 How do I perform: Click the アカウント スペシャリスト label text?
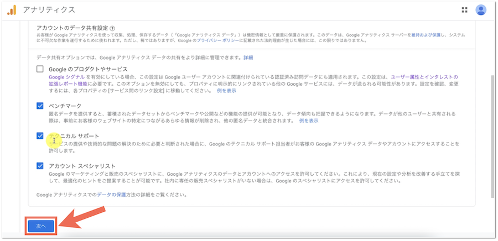click(x=82, y=165)
